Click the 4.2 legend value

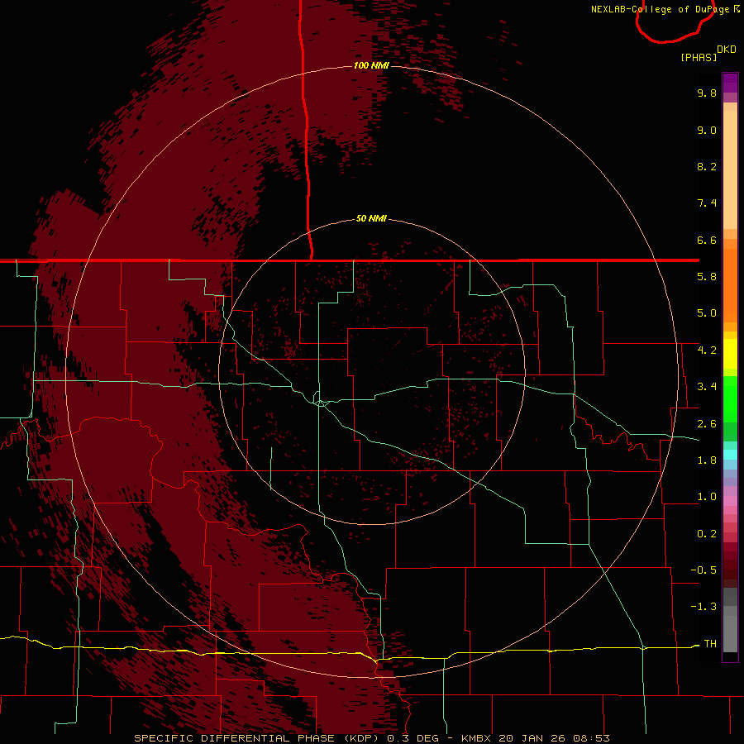[707, 351]
